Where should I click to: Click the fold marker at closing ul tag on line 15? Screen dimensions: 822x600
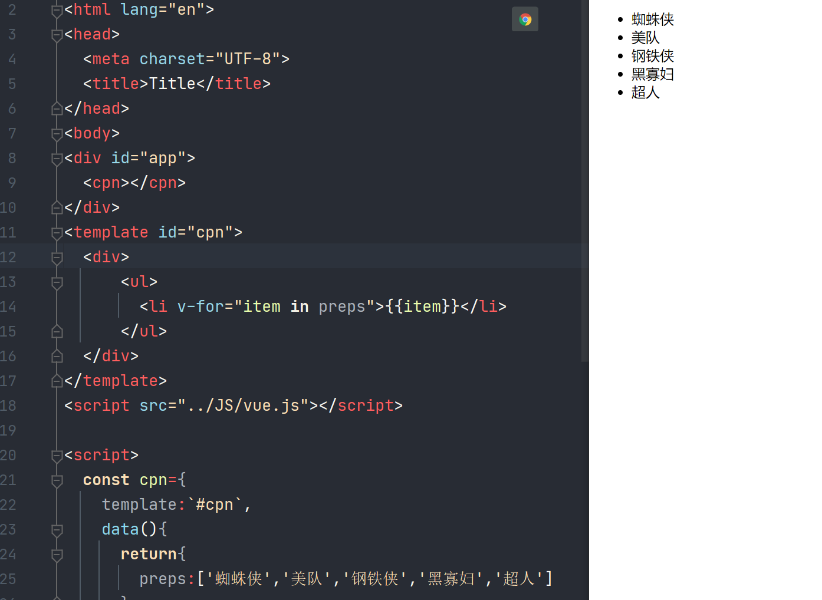[57, 331]
